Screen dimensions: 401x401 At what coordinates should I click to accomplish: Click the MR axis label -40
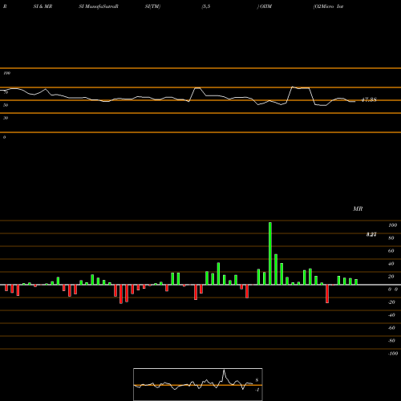pos(391,315)
